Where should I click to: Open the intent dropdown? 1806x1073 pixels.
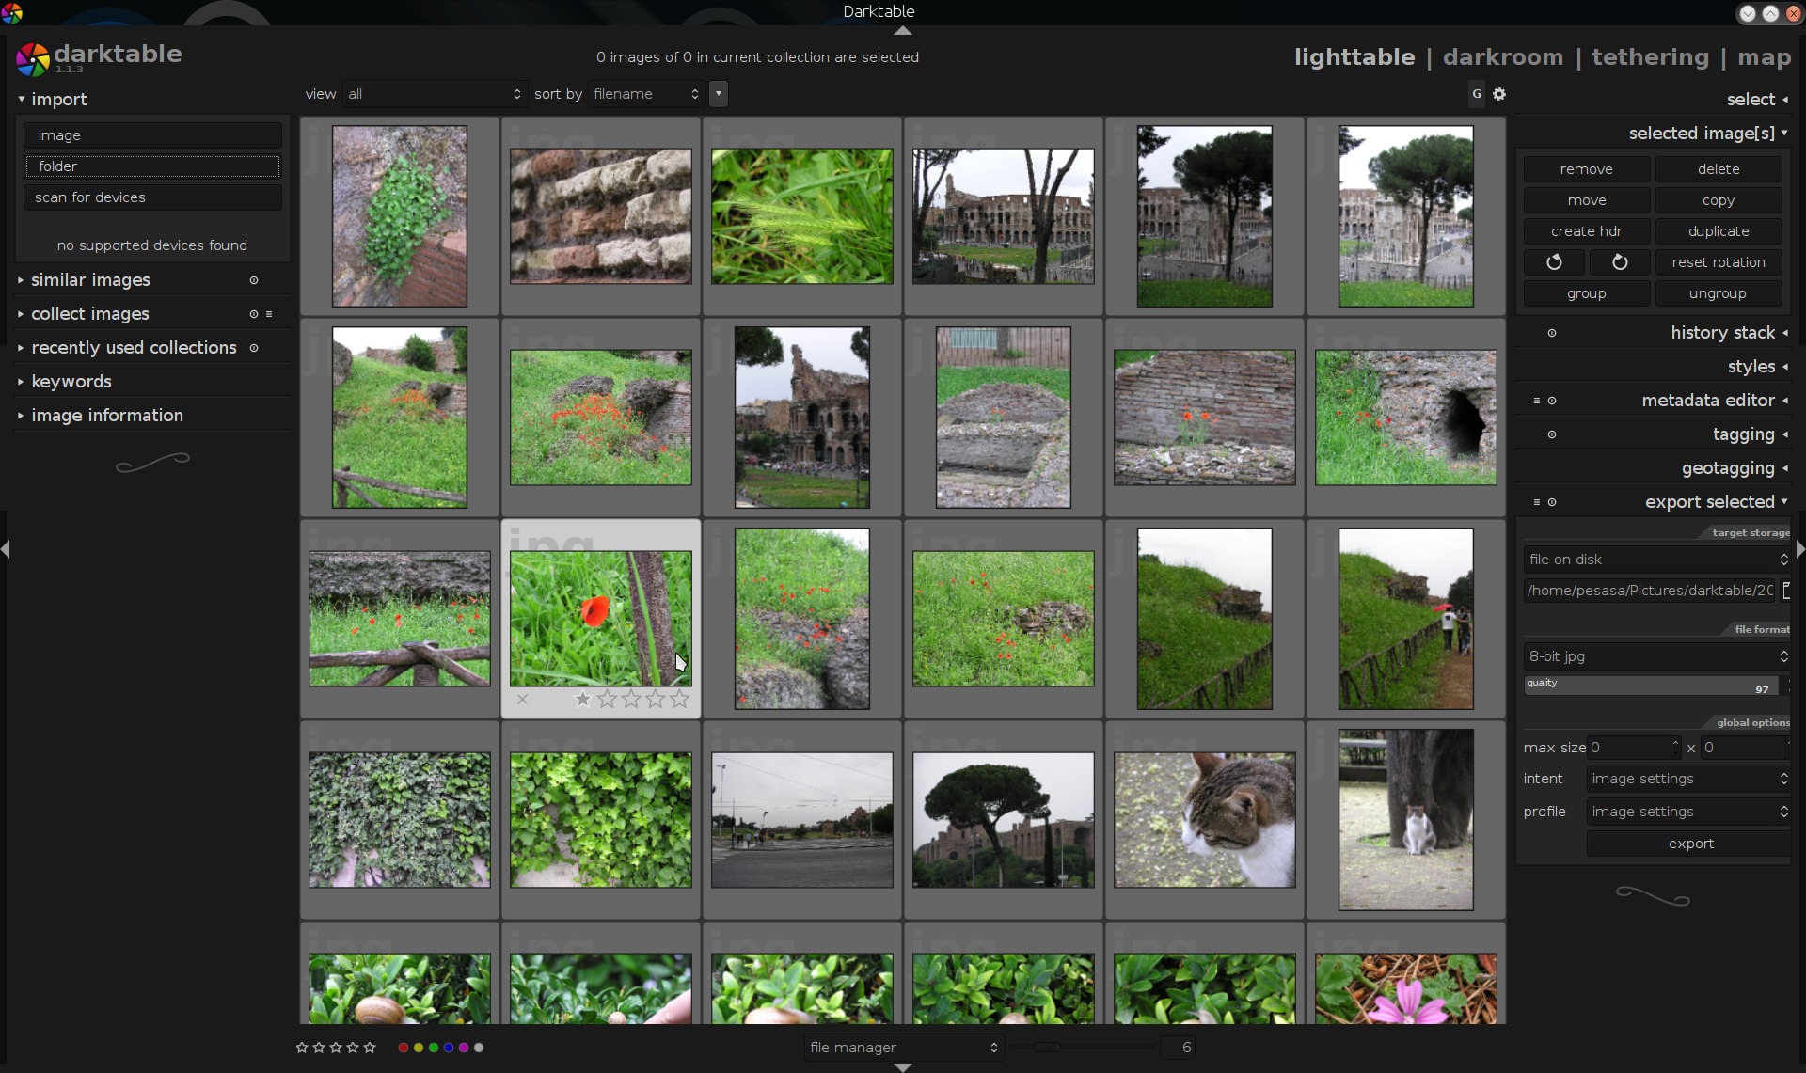[x=1688, y=779]
